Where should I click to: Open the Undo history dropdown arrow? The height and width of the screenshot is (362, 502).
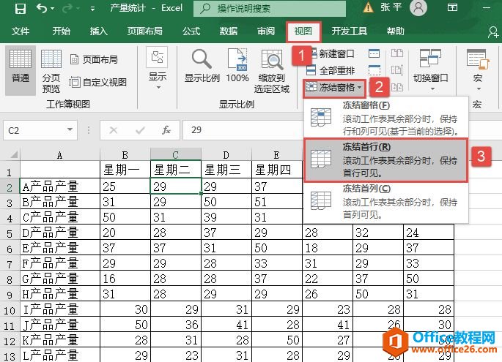pyautogui.click(x=53, y=9)
